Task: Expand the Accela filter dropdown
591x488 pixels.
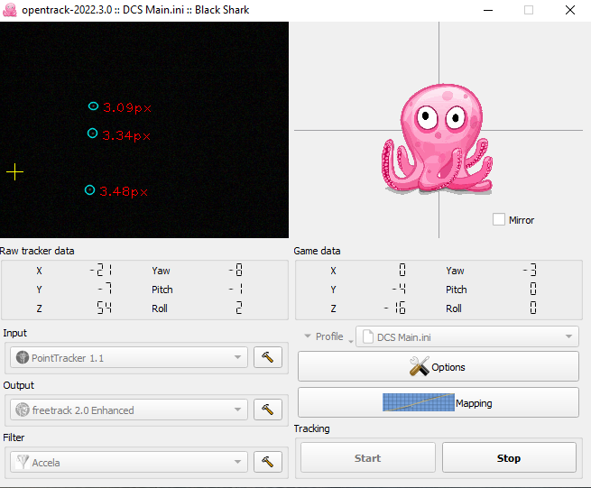Action: pos(129,463)
